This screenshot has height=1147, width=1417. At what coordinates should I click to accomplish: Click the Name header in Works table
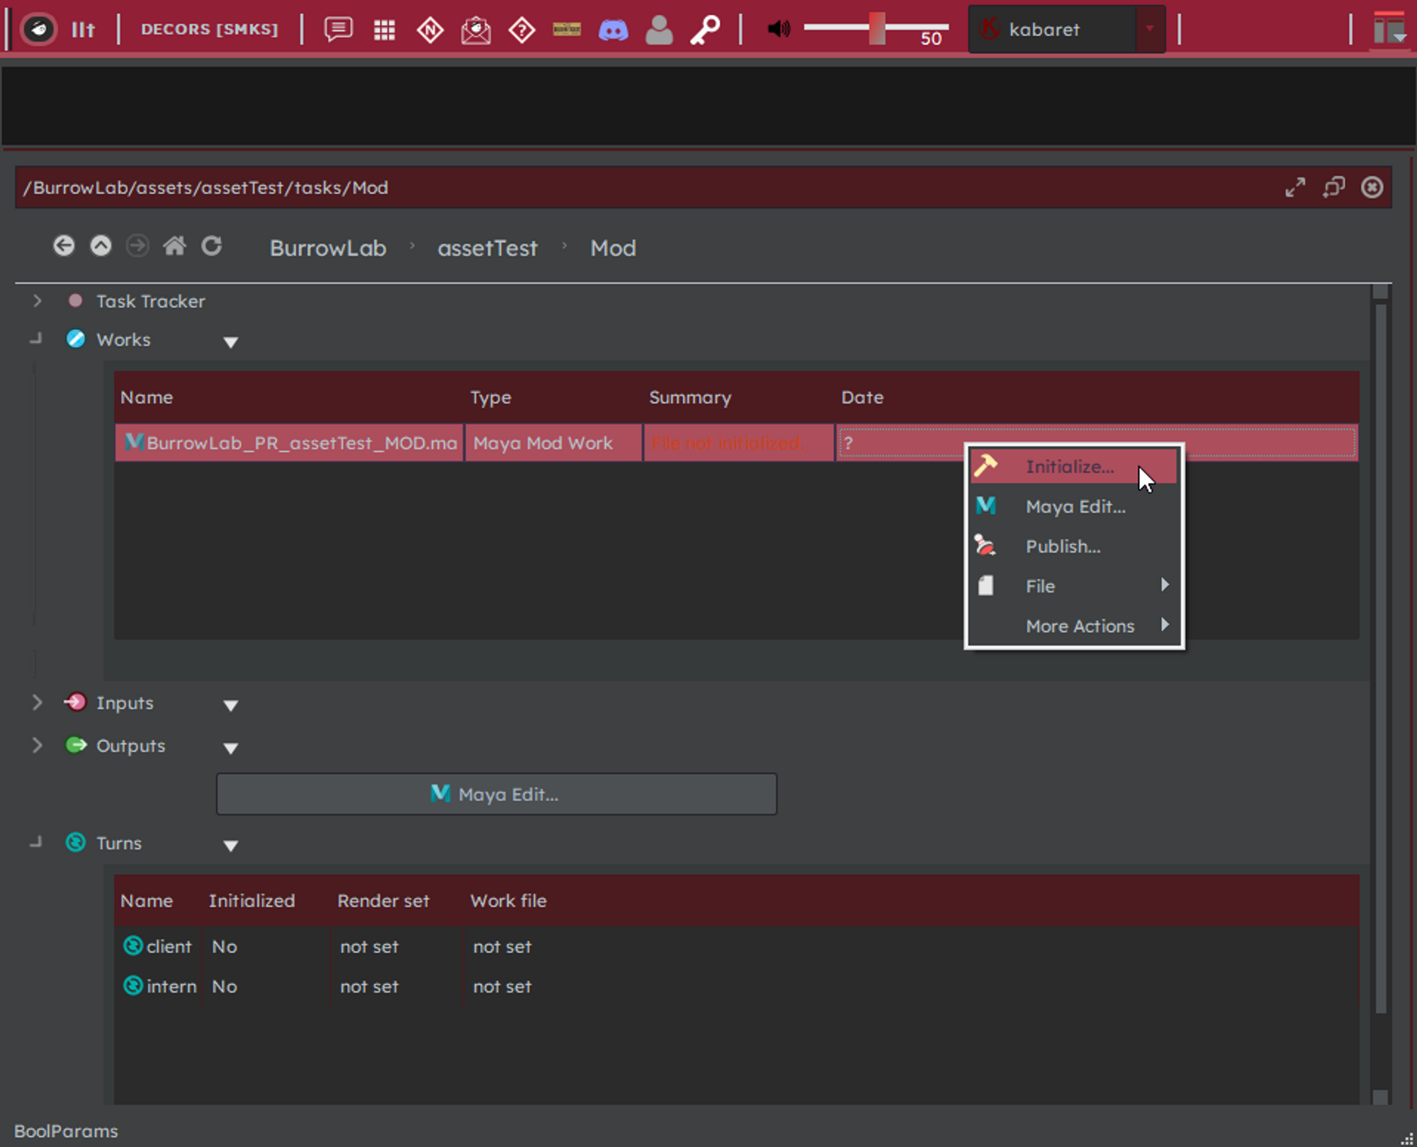click(x=147, y=397)
